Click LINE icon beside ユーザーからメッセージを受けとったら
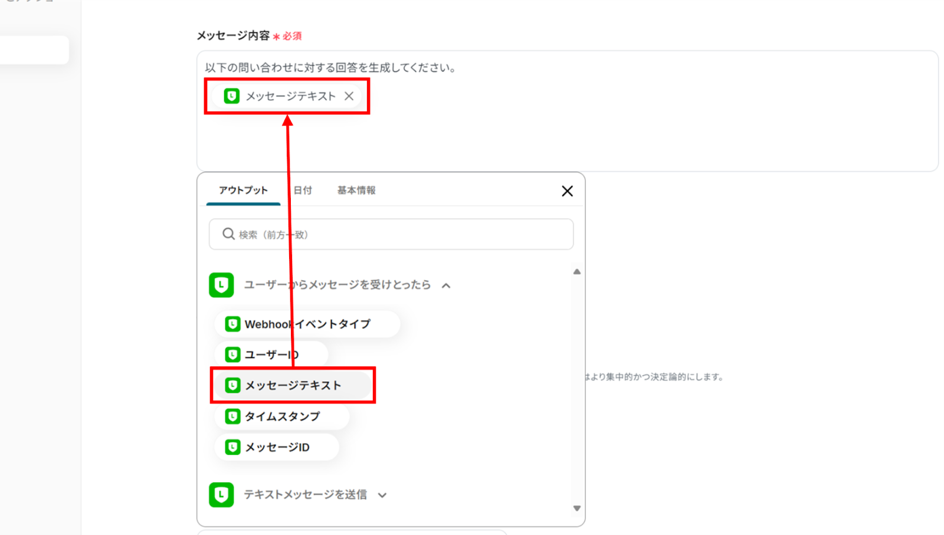944x535 pixels. click(221, 285)
